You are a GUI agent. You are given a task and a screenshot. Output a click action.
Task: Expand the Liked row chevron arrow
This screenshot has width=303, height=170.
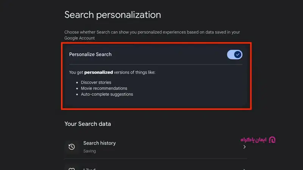pos(244,169)
